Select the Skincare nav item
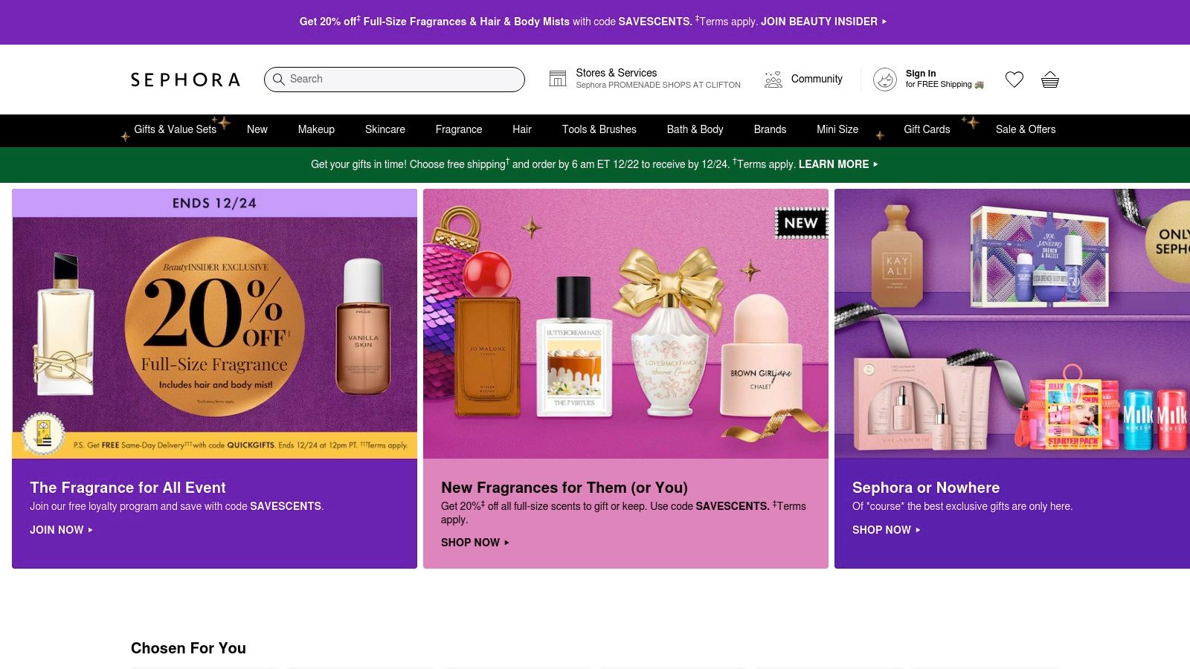The height and width of the screenshot is (669, 1190). [385, 130]
